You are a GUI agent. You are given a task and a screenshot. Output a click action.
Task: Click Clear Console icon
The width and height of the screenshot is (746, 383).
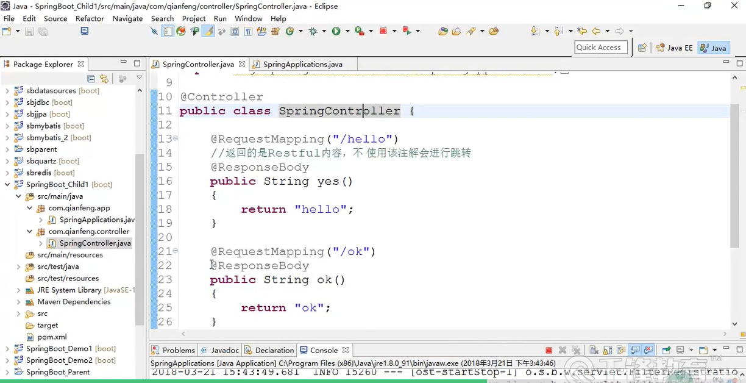tap(594, 350)
